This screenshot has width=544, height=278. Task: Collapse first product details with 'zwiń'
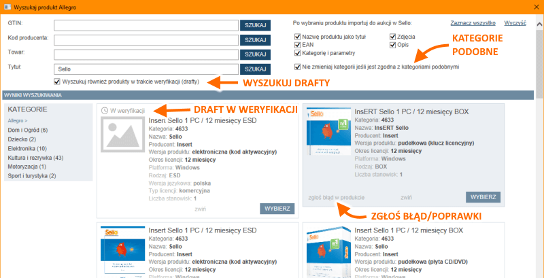point(200,209)
